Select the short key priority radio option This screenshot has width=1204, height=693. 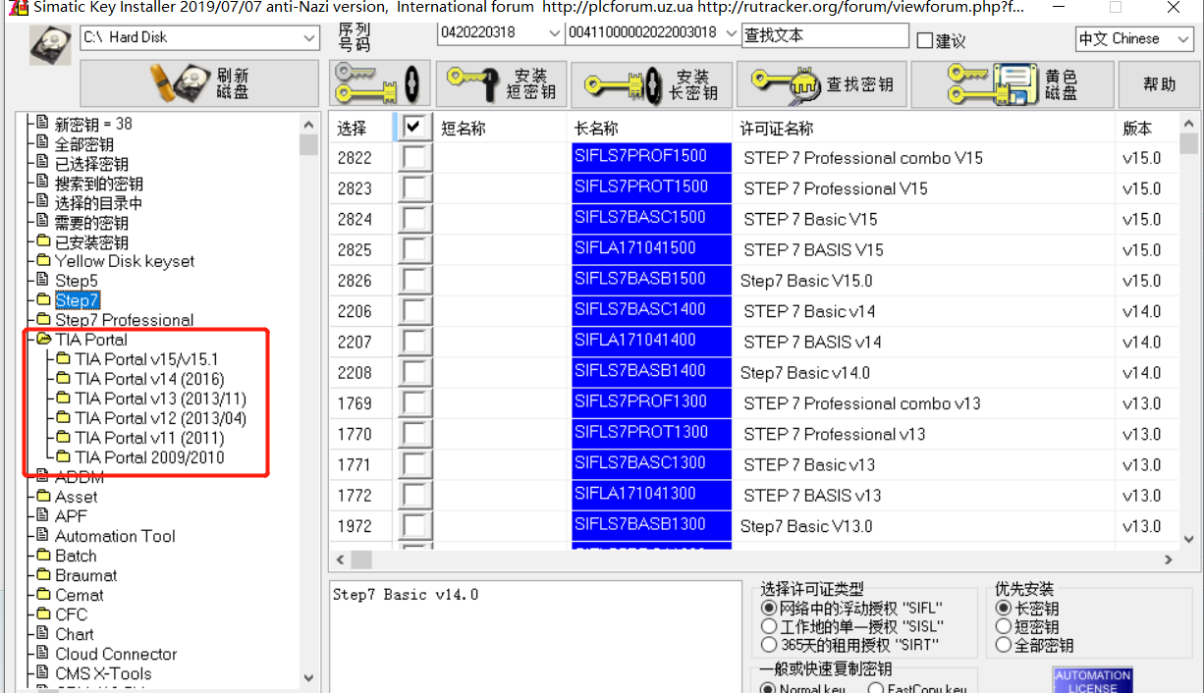pyautogui.click(x=1003, y=626)
